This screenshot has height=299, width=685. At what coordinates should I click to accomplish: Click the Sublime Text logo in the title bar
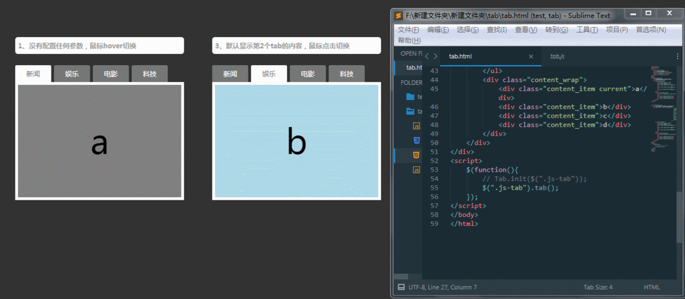coord(398,16)
